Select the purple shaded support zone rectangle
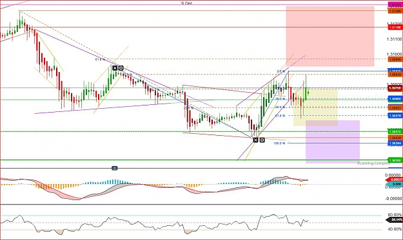The width and height of the screenshot is (403, 240). 333,142
